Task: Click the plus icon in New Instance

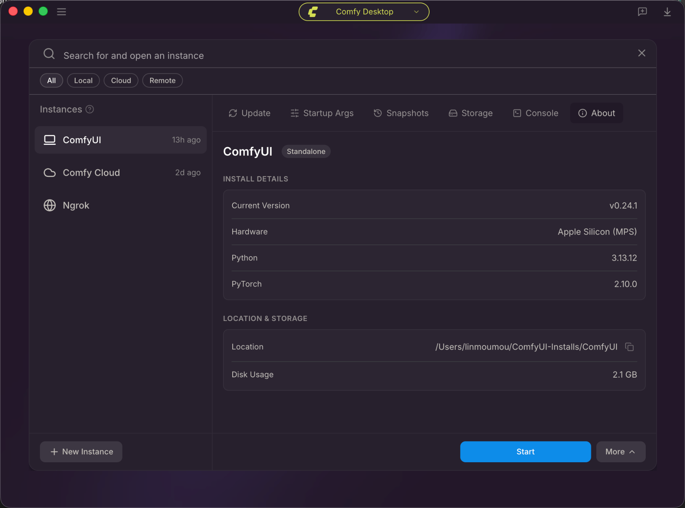Action: coord(54,452)
